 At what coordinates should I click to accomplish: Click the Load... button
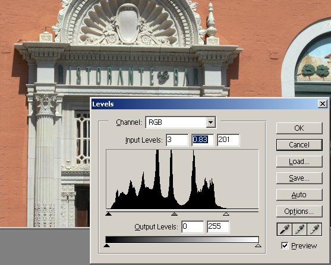[300, 162]
